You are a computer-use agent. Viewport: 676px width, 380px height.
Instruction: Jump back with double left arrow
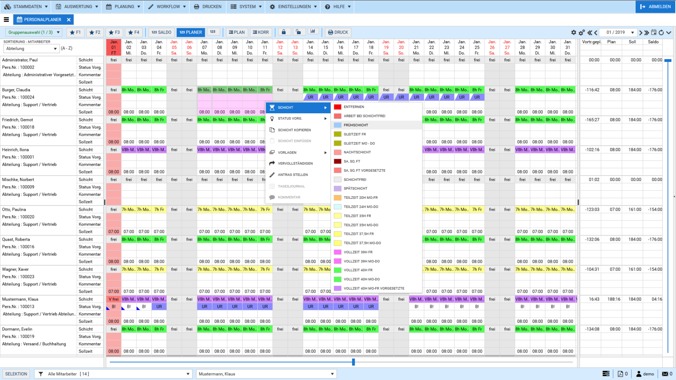[x=589, y=33]
